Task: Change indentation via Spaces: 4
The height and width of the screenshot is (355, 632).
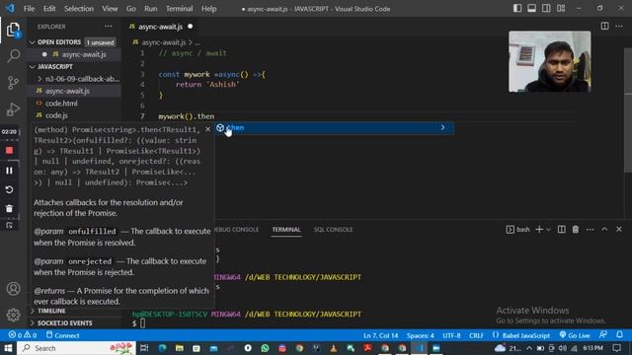Action: click(x=420, y=335)
